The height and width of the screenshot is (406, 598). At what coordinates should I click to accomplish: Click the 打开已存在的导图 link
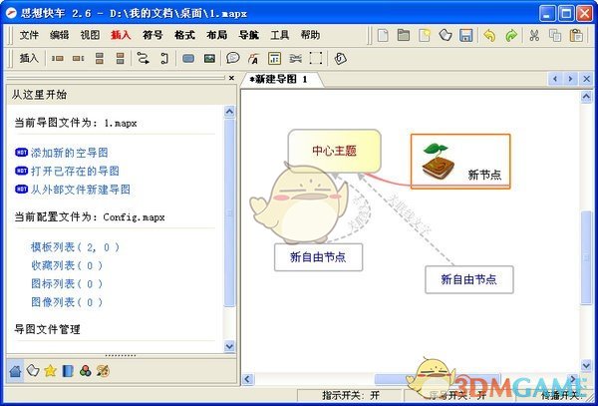75,171
